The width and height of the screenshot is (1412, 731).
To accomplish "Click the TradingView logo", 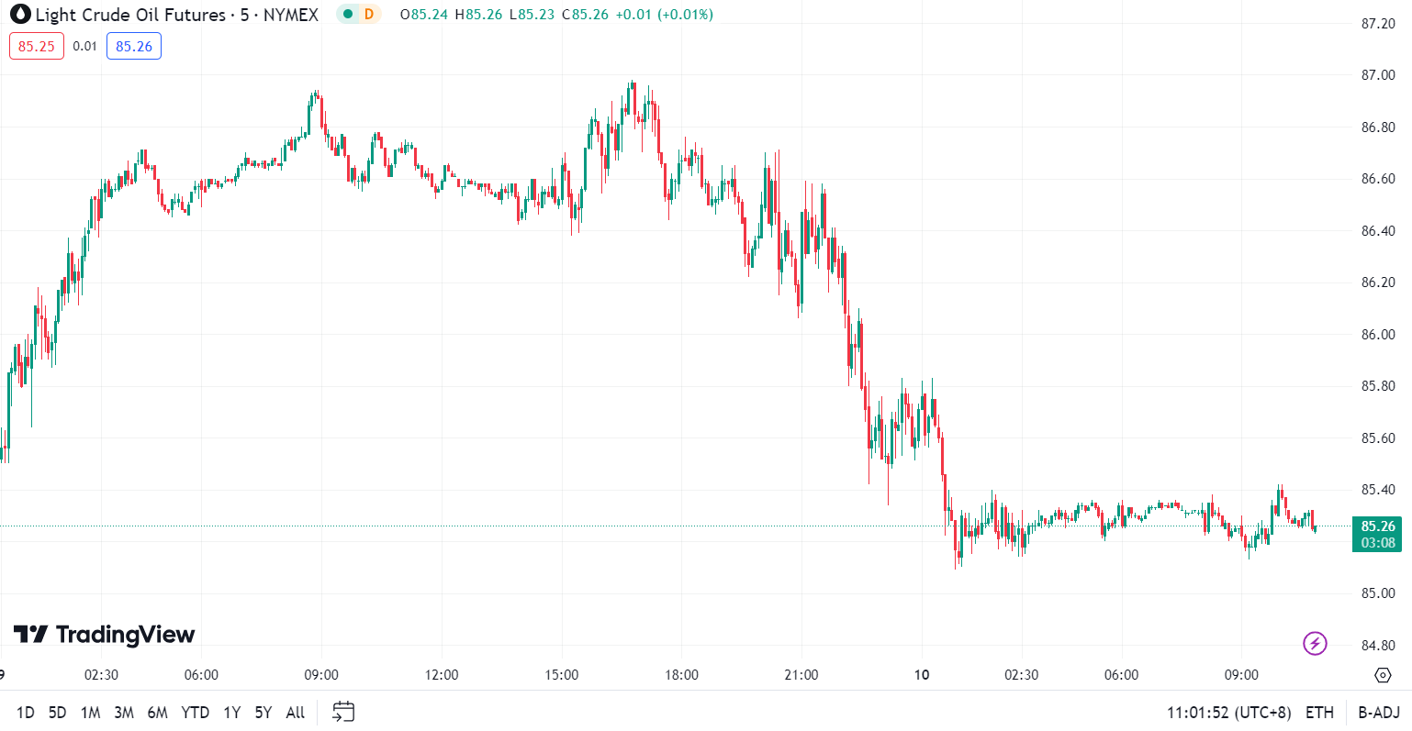I will point(105,634).
